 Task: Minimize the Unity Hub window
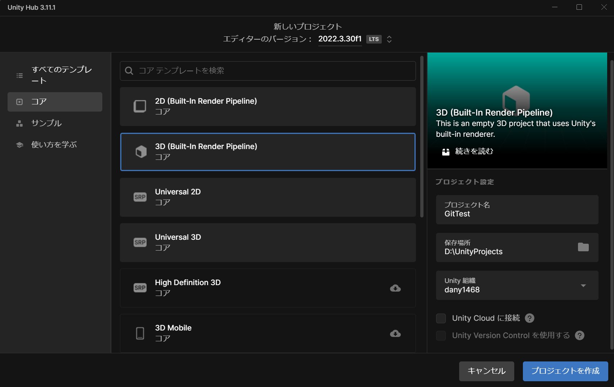[x=555, y=7]
